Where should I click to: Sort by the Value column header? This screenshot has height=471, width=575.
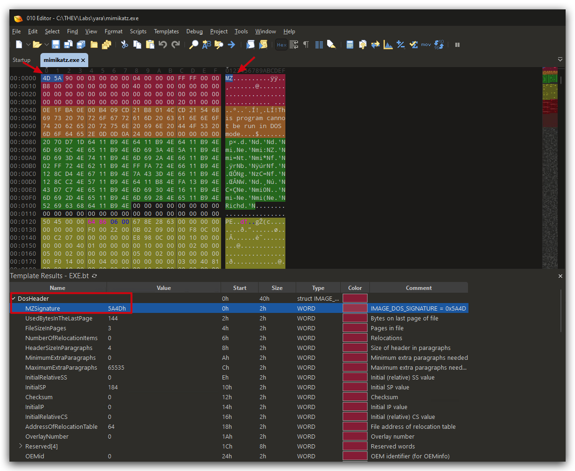coord(164,288)
